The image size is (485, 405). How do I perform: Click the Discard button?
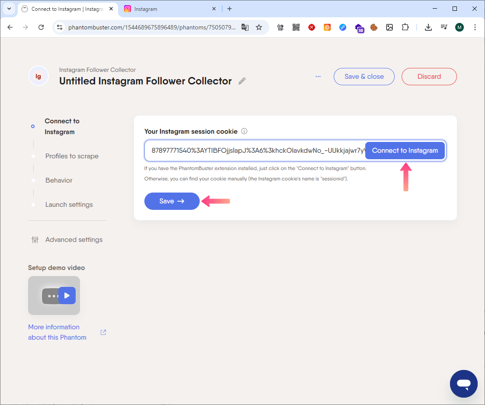click(x=429, y=77)
